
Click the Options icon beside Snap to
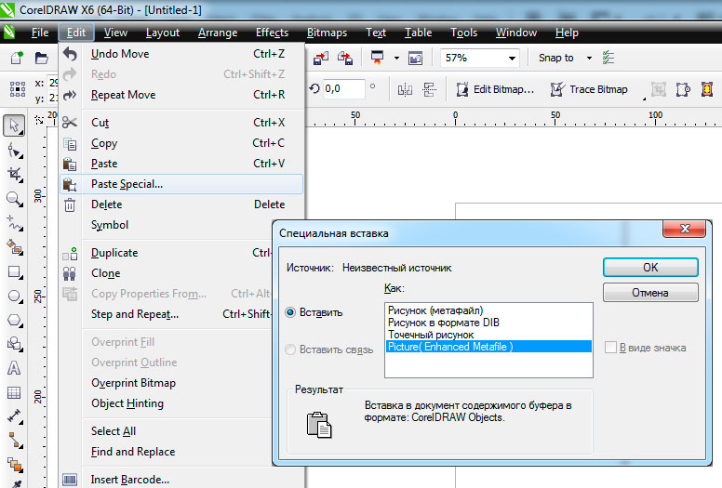tap(608, 58)
